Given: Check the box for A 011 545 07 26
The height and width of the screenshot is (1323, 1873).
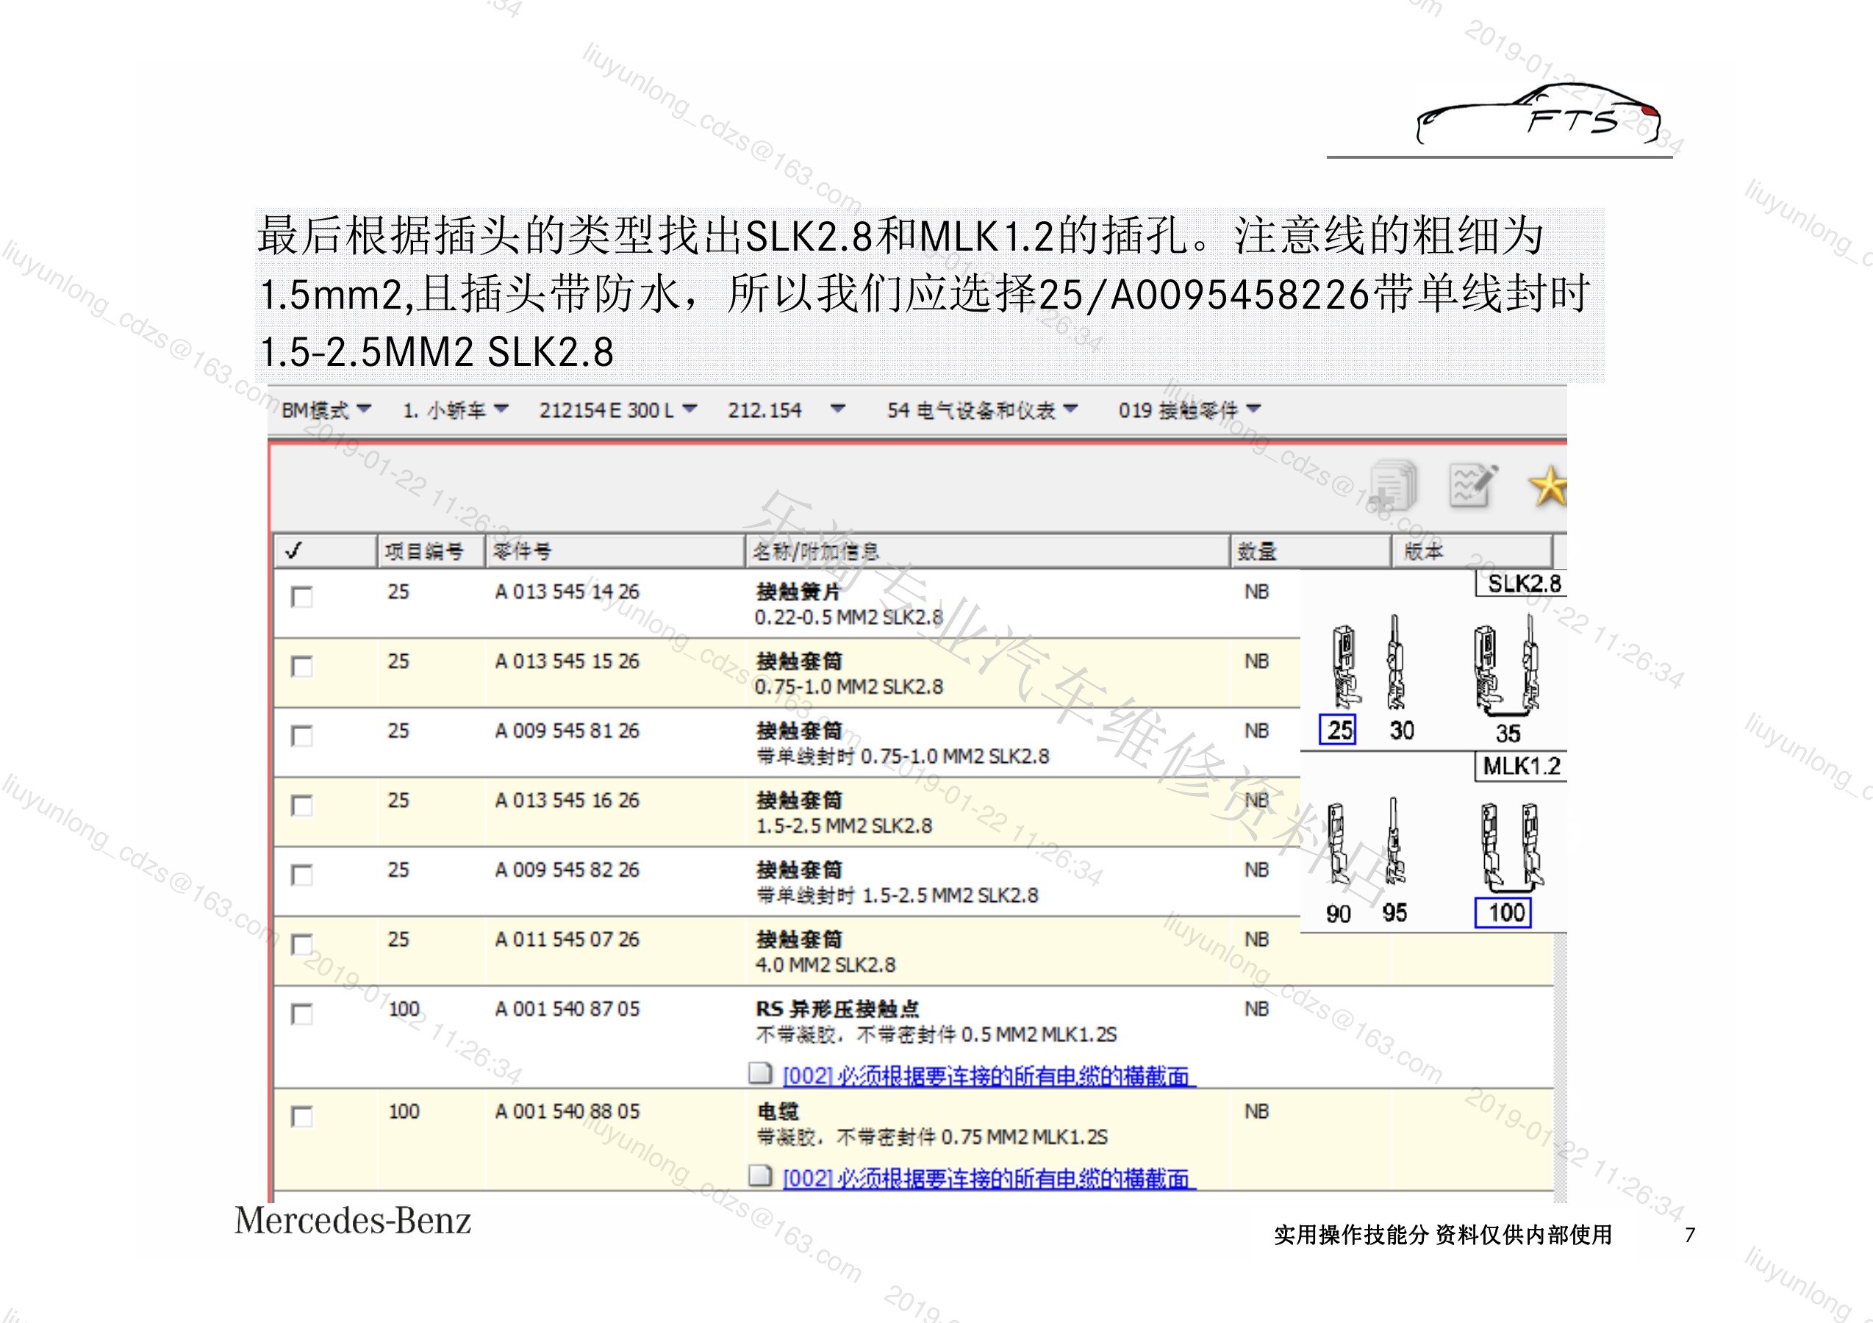Looking at the screenshot, I should pos(302,944).
